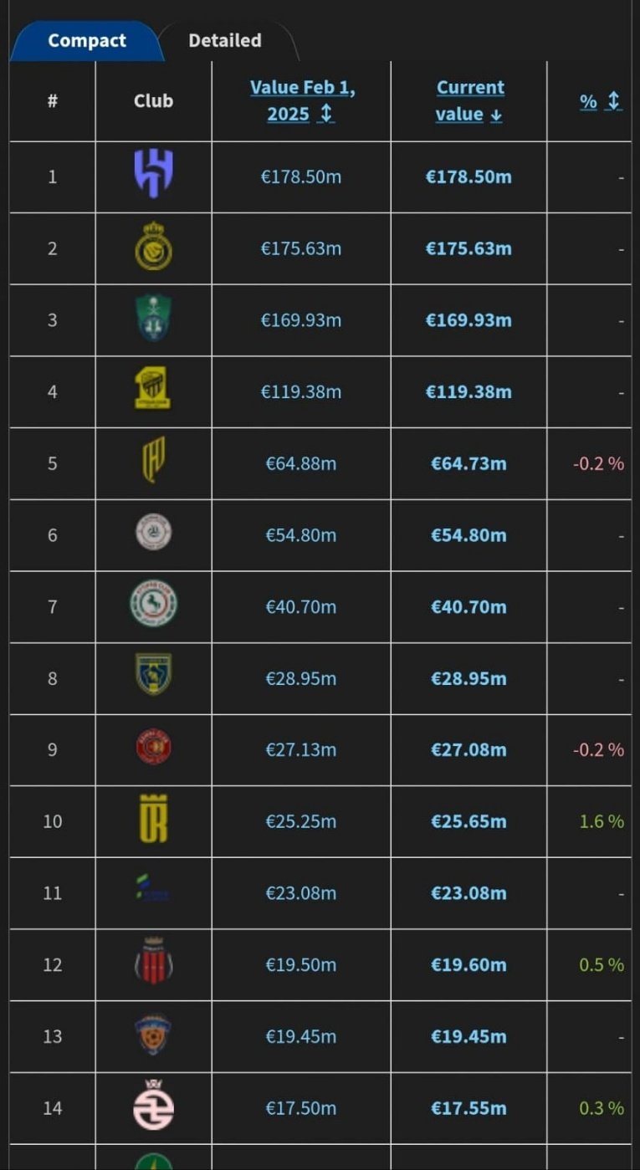
Task: Select the green shield crest in row 3
Action: (153, 319)
